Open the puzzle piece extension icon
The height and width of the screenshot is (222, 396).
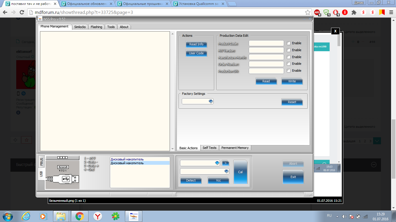click(354, 12)
